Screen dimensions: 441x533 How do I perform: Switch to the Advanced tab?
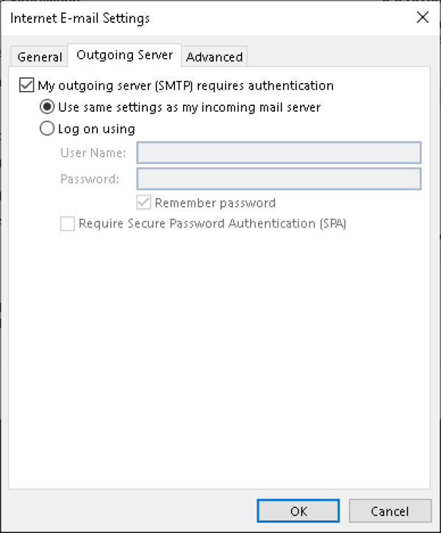[x=215, y=57]
